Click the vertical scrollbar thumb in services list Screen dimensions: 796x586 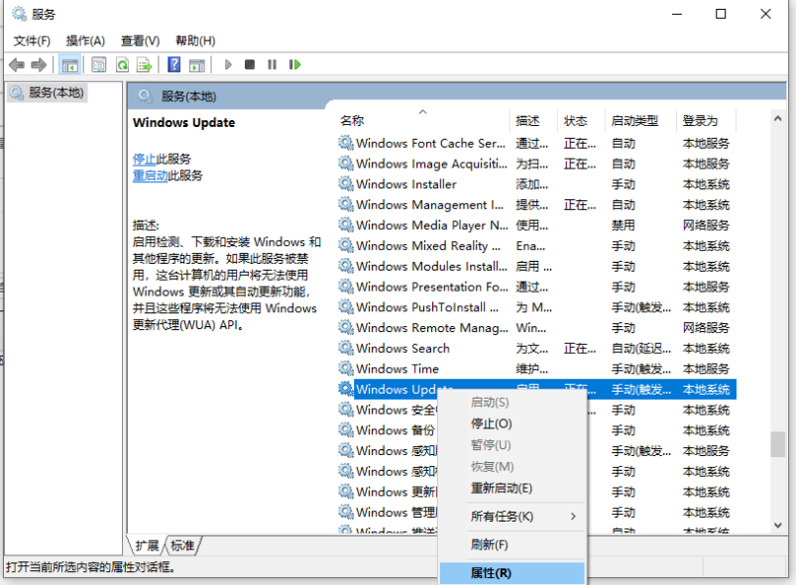point(778,443)
